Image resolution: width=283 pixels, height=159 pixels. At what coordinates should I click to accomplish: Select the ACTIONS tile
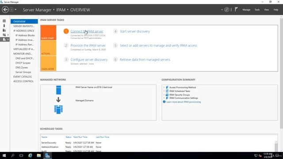[48, 48]
